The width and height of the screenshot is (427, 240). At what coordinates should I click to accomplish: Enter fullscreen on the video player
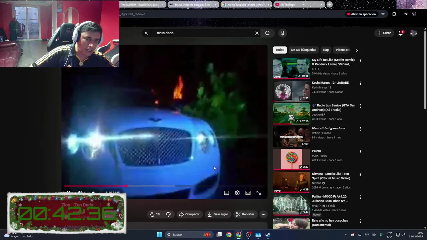[259, 193]
